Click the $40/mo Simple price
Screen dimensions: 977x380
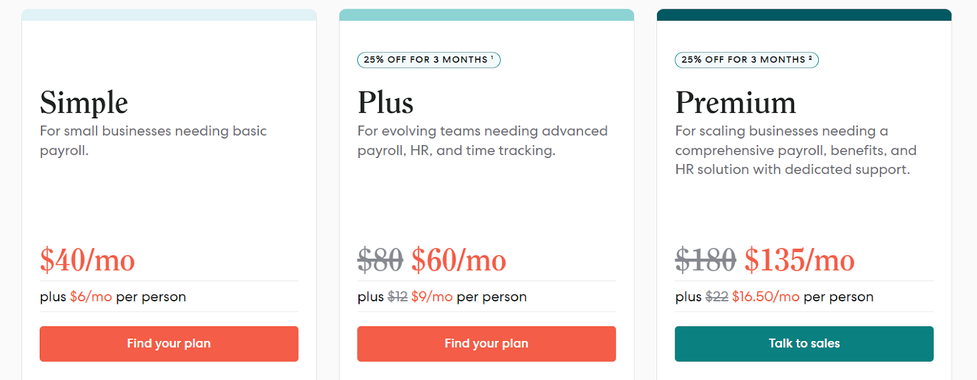[x=87, y=260]
